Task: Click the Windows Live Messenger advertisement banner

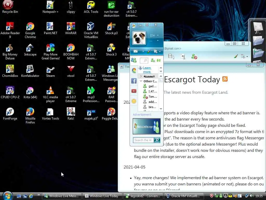Action: point(147,126)
